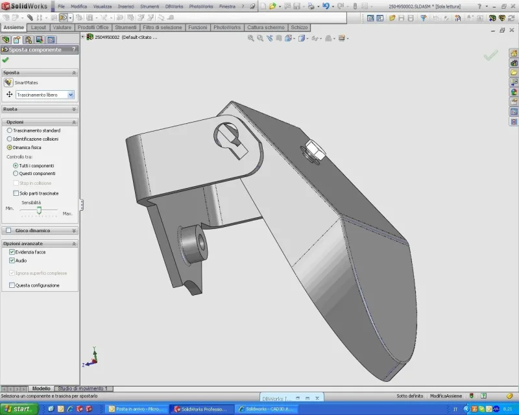Image resolution: width=519 pixels, height=415 pixels.
Task: Open the PropertyManager tab icon
Action: pos(17,40)
